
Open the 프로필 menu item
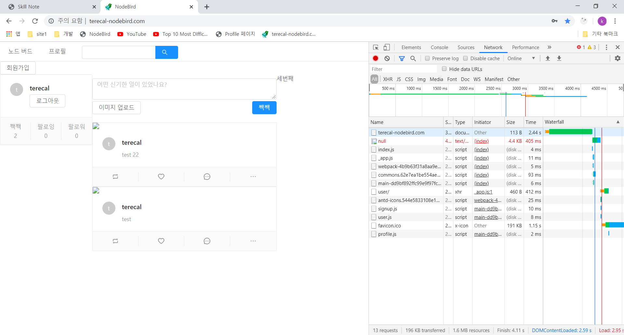click(x=57, y=51)
